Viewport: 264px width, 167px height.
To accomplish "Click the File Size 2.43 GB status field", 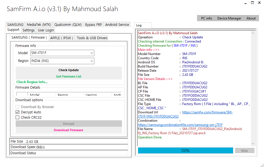I will click(69, 141).
